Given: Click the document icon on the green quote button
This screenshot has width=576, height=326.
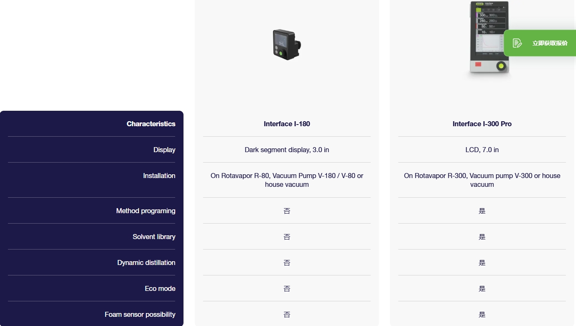Looking at the screenshot, I should tap(517, 43).
